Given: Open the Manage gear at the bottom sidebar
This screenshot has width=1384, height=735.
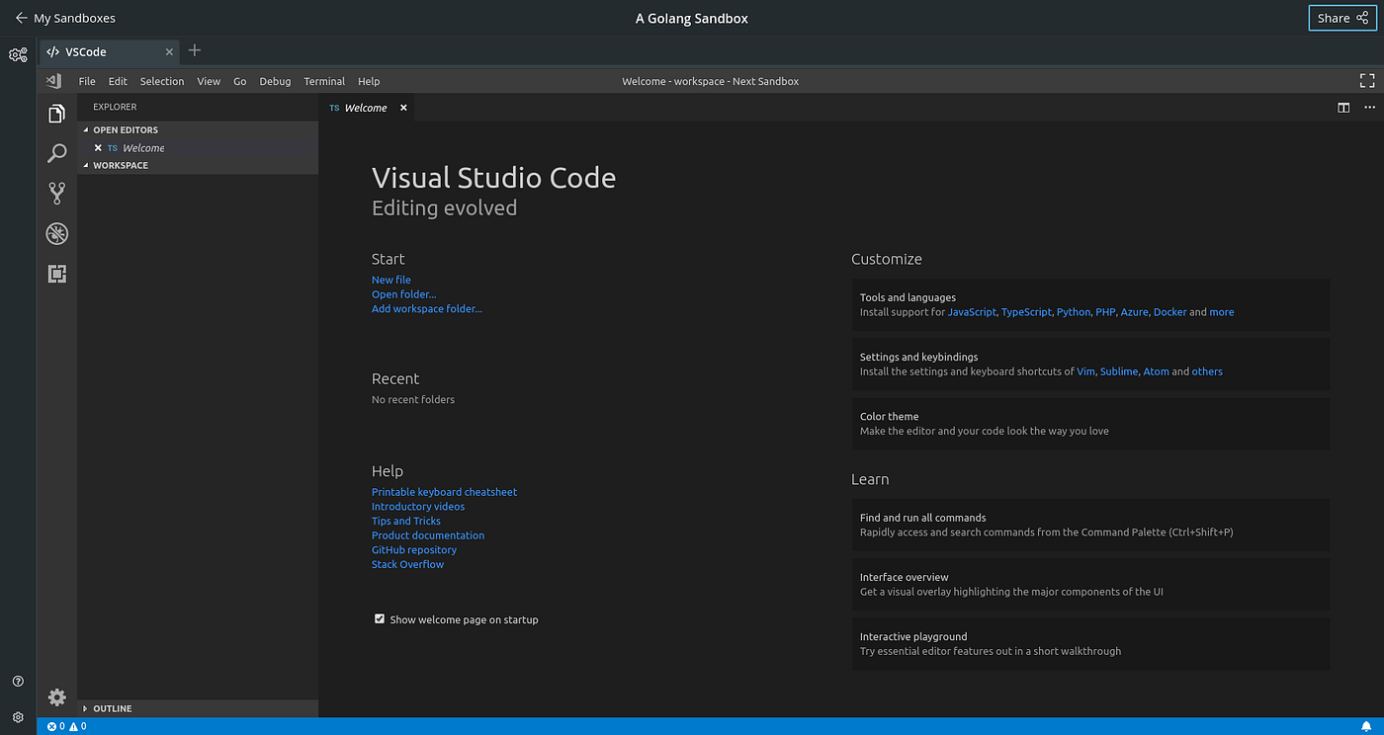Looking at the screenshot, I should 56,697.
